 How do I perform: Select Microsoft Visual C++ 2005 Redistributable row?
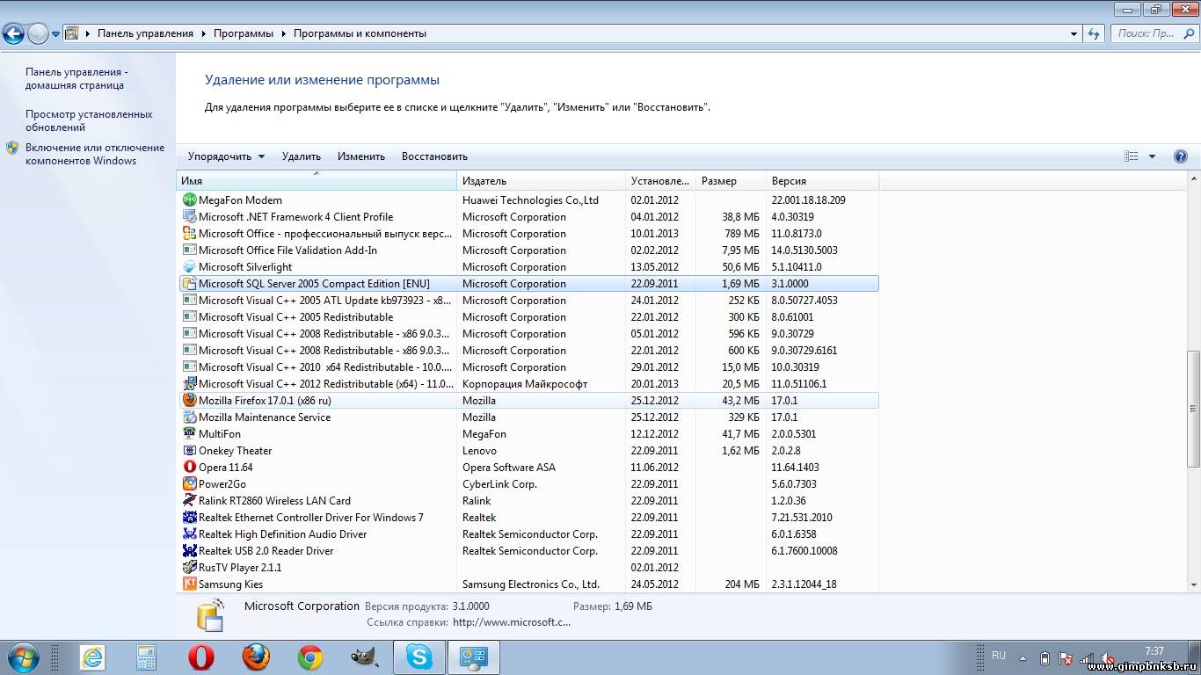528,317
